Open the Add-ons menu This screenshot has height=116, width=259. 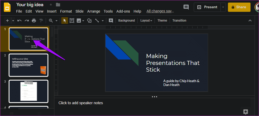click(123, 11)
